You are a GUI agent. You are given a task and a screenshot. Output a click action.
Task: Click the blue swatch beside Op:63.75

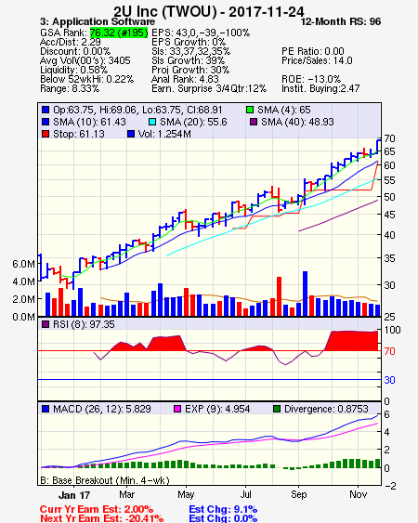46,110
